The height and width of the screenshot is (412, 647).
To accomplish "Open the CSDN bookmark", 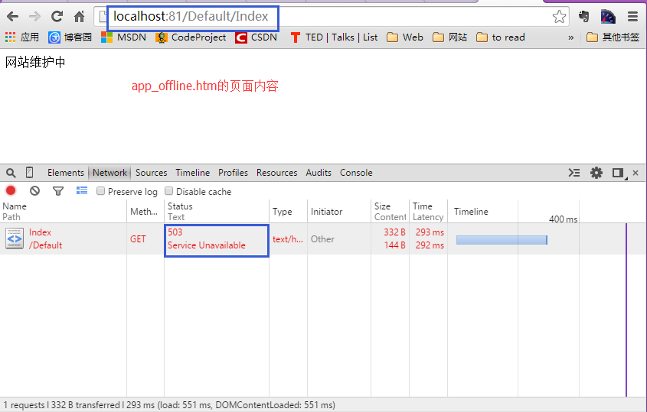I will [x=257, y=37].
